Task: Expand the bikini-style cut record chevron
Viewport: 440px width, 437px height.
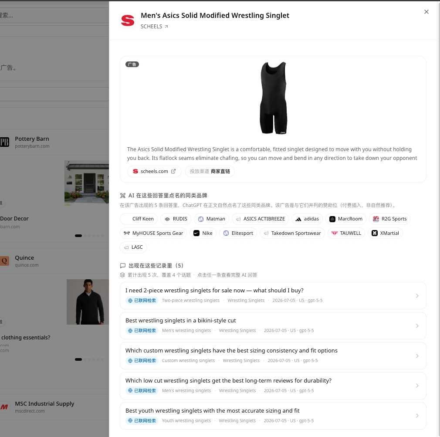Action: coord(417,326)
